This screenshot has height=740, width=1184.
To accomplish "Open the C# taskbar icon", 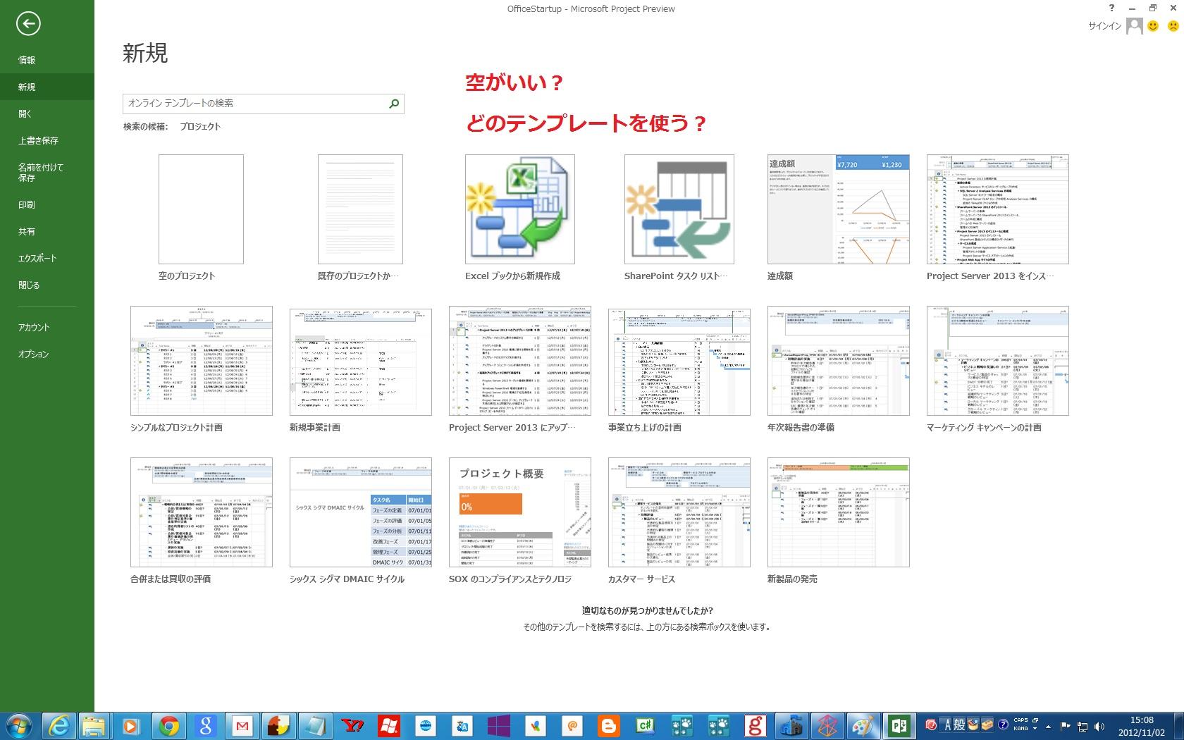I will coord(645,726).
